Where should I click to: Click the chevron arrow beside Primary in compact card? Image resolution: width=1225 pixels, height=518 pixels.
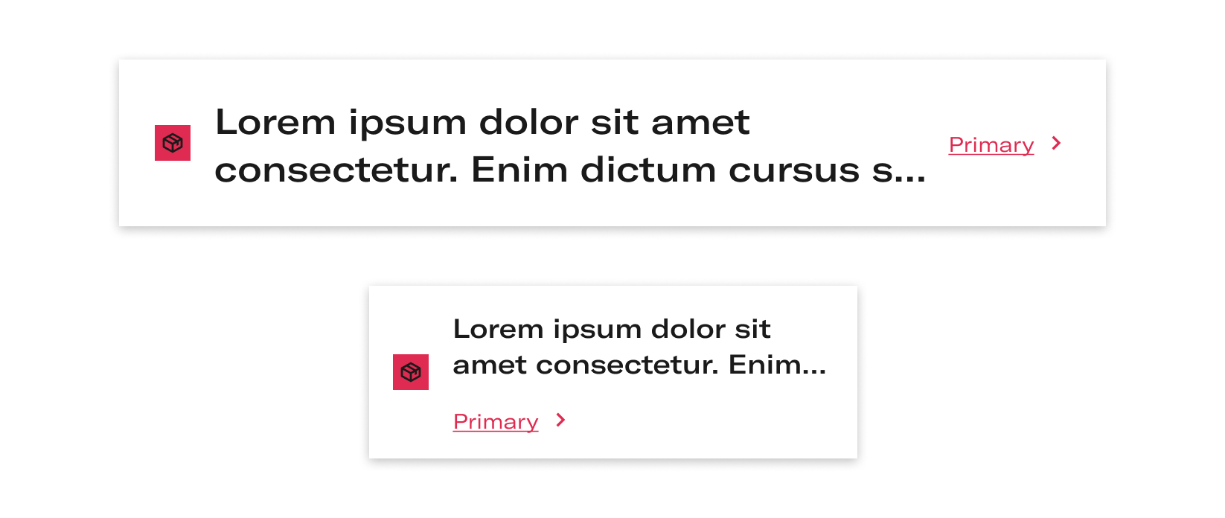[x=560, y=421]
